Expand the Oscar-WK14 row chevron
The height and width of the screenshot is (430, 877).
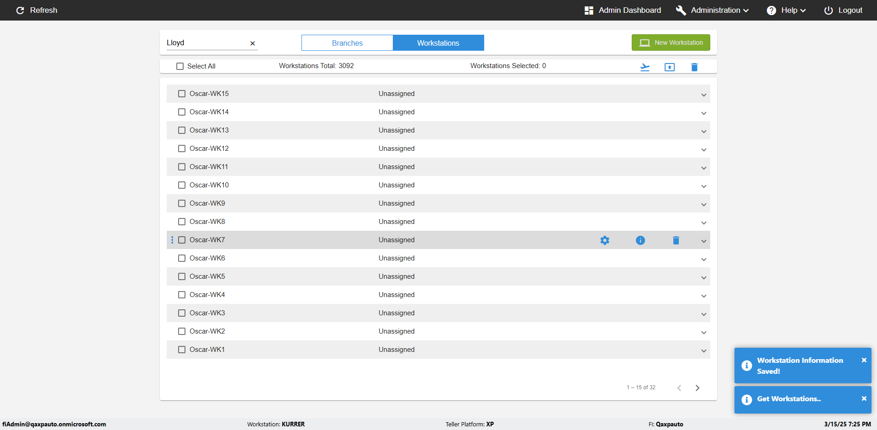[x=704, y=113]
